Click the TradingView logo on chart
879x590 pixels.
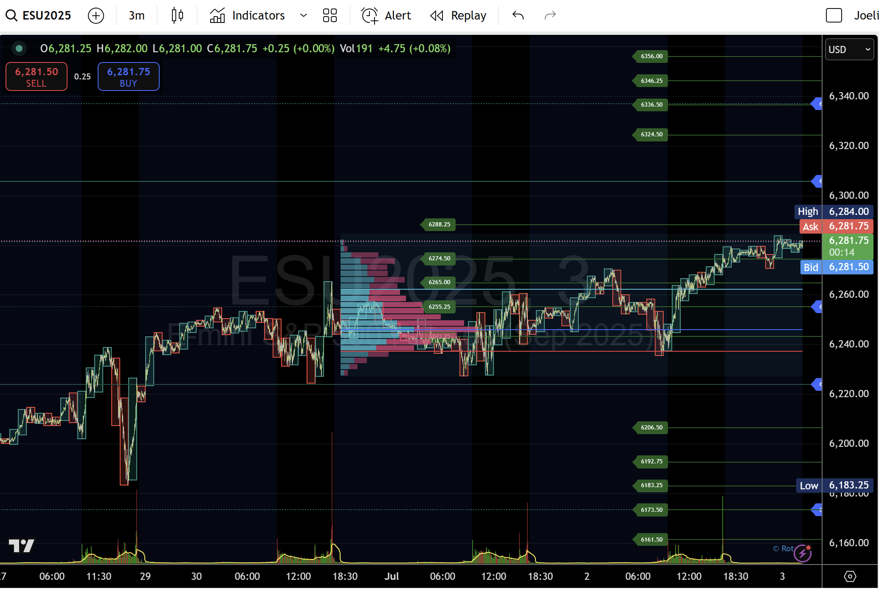click(x=21, y=546)
